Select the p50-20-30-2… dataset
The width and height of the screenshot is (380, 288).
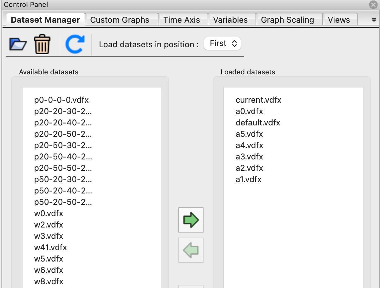63,180
